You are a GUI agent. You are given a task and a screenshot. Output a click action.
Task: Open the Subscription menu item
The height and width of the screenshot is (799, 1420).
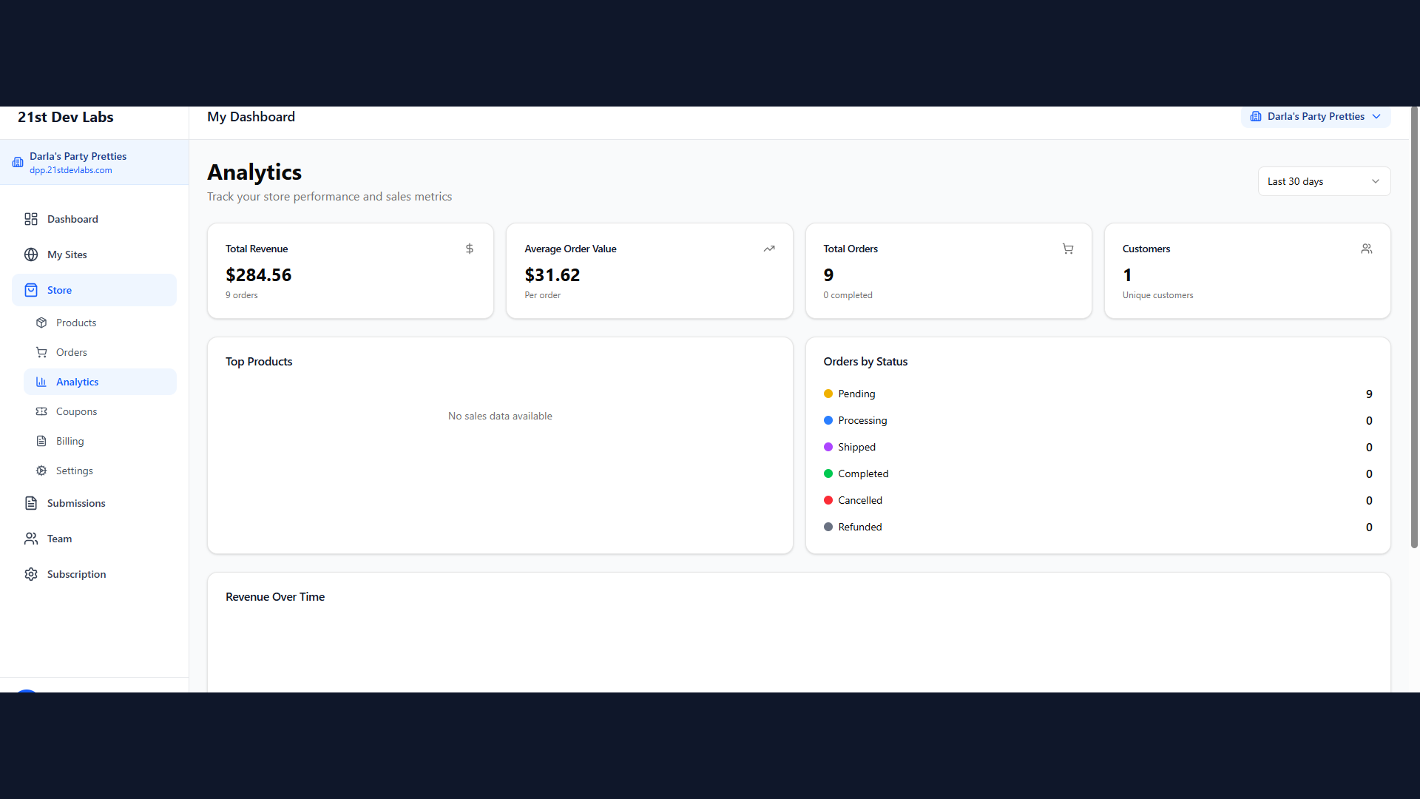pyautogui.click(x=76, y=574)
